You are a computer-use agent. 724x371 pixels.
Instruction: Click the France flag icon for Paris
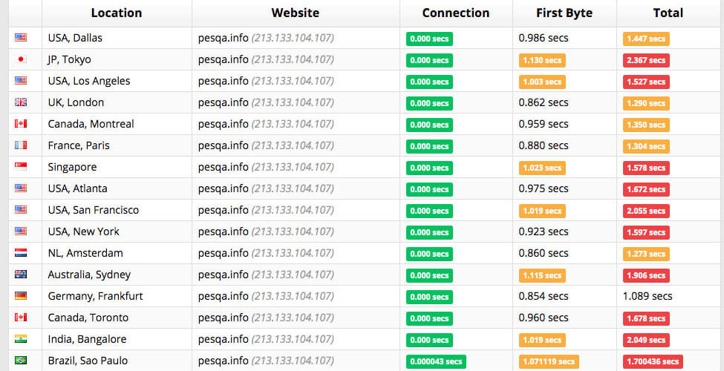tap(20, 145)
